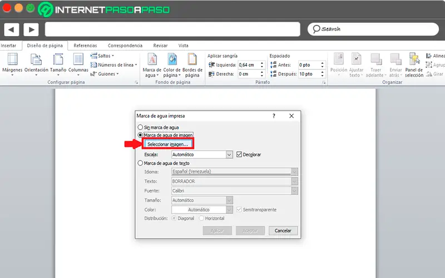Choose the Horizontal distribution option
Image resolution: width=445 pixels, height=278 pixels.
(201, 219)
